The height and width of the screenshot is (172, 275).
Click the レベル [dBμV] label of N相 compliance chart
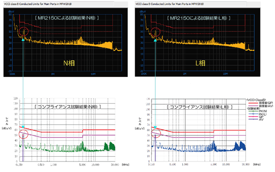point(7,123)
